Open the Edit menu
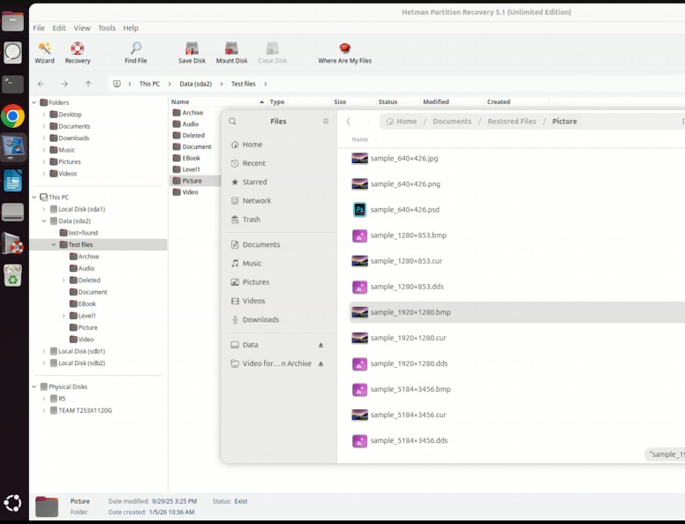This screenshot has width=685, height=524. point(59,28)
